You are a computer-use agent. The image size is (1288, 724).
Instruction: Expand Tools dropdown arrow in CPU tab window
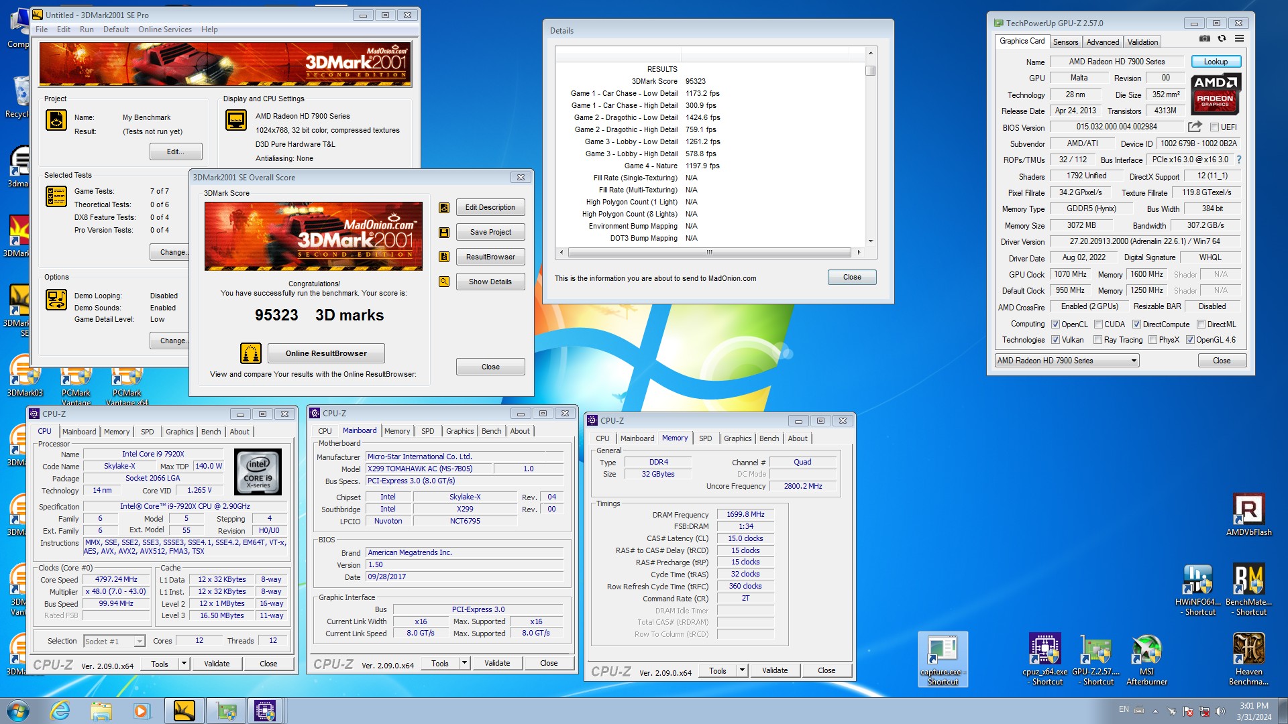pyautogui.click(x=183, y=664)
